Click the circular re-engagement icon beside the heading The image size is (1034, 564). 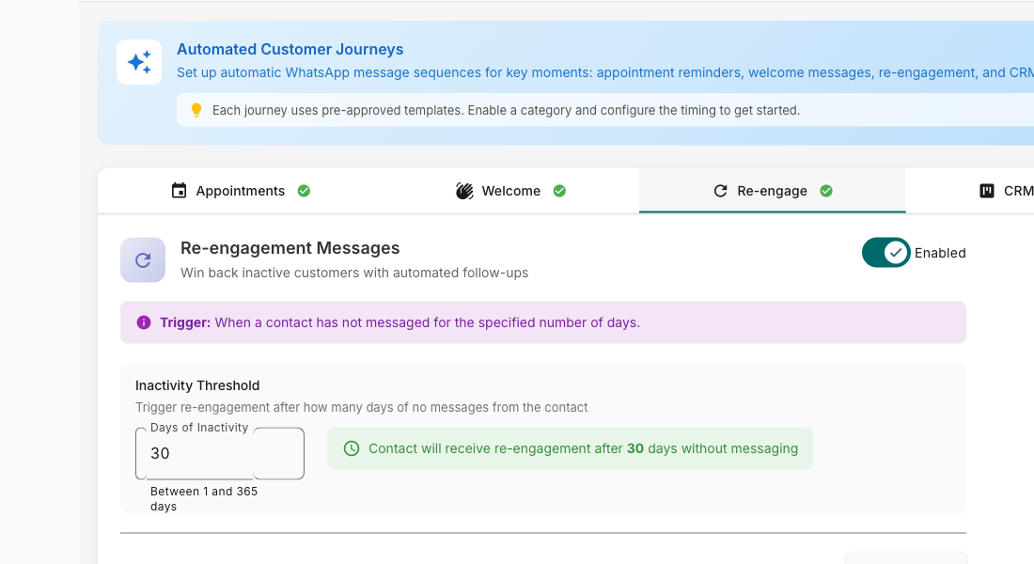coord(143,259)
